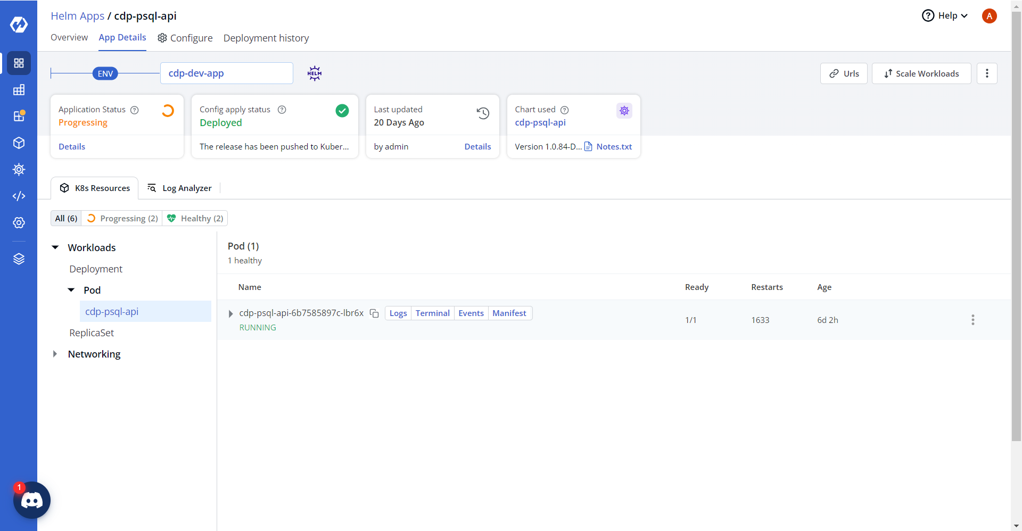Filter resources by Healthy (2)
Screen dimensions: 1022x531
pyautogui.click(x=195, y=219)
